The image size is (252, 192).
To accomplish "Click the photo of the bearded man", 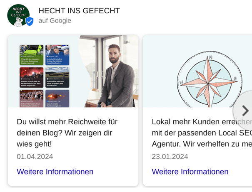I will click(x=111, y=71).
